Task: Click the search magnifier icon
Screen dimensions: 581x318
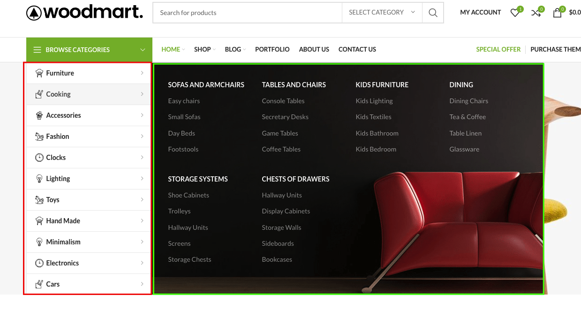Action: [x=433, y=13]
